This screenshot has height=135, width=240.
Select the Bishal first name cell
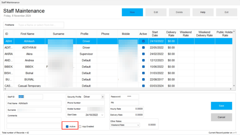click(29, 73)
